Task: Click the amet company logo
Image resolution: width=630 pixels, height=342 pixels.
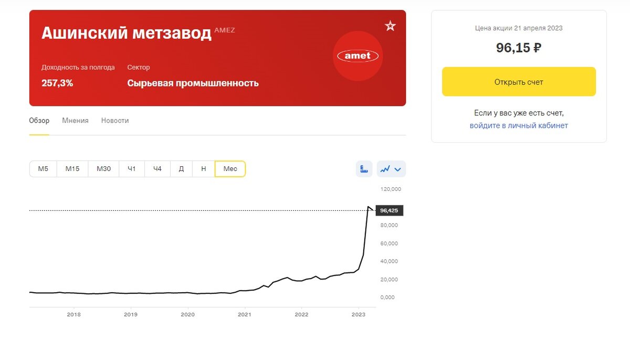Action: 358,56
